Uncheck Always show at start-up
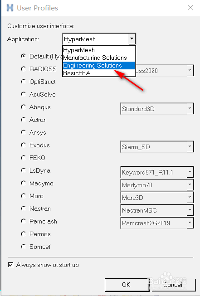 pos(10,265)
